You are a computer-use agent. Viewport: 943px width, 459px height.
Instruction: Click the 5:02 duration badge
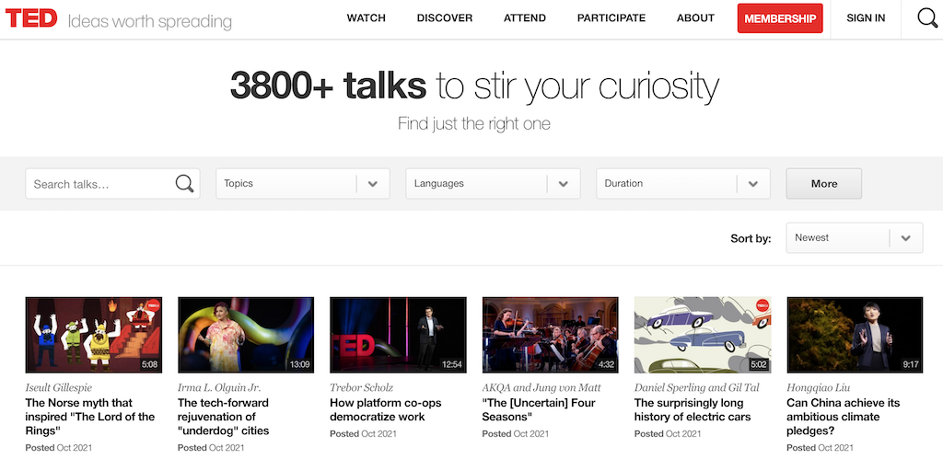[x=759, y=364]
